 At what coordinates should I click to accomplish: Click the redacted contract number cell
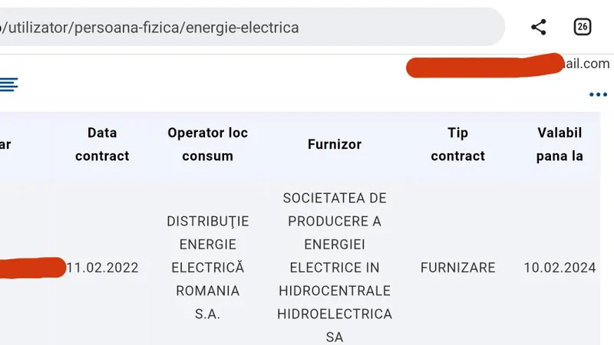[x=32, y=268]
